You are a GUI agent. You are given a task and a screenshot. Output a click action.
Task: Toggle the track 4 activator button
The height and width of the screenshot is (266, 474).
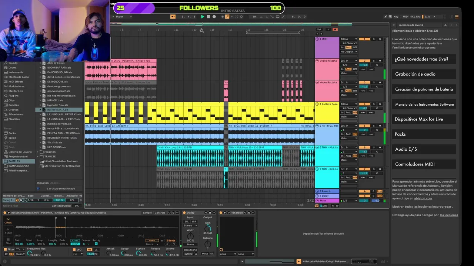[x=364, y=104]
